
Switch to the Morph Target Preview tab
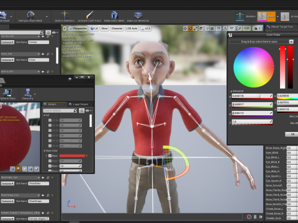click(x=282, y=27)
